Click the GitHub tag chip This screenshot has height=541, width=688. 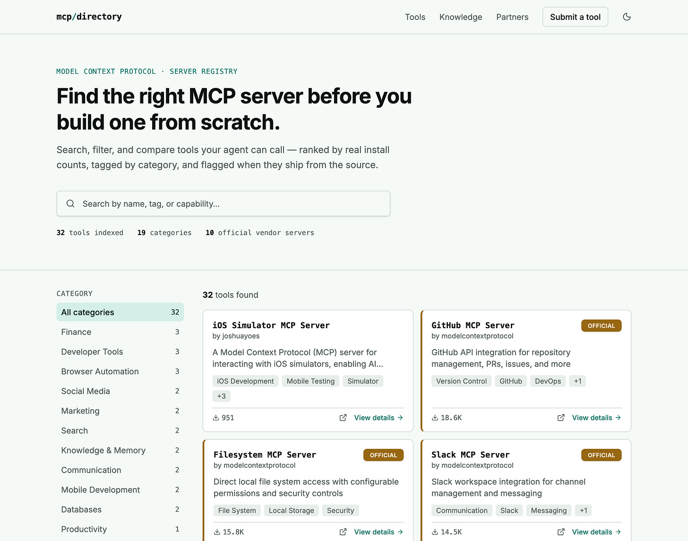[511, 381]
